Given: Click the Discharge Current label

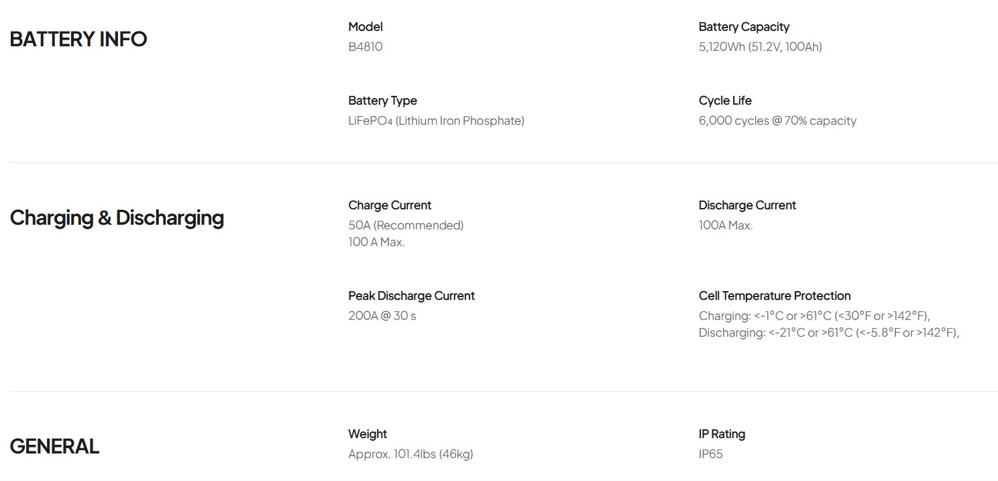Looking at the screenshot, I should tap(746, 205).
